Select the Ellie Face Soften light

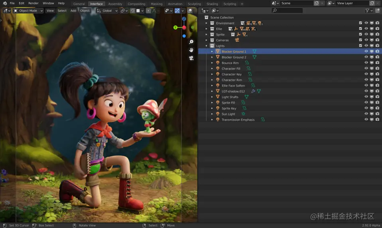tap(233, 85)
